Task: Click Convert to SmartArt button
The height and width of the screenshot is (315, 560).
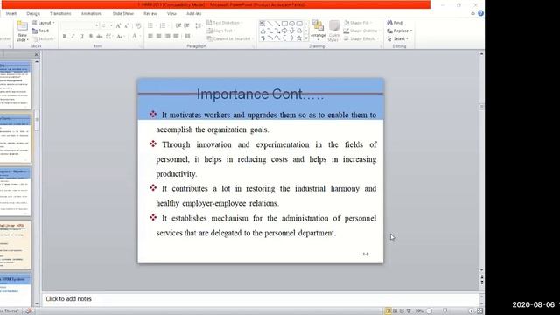Action: coord(230,38)
